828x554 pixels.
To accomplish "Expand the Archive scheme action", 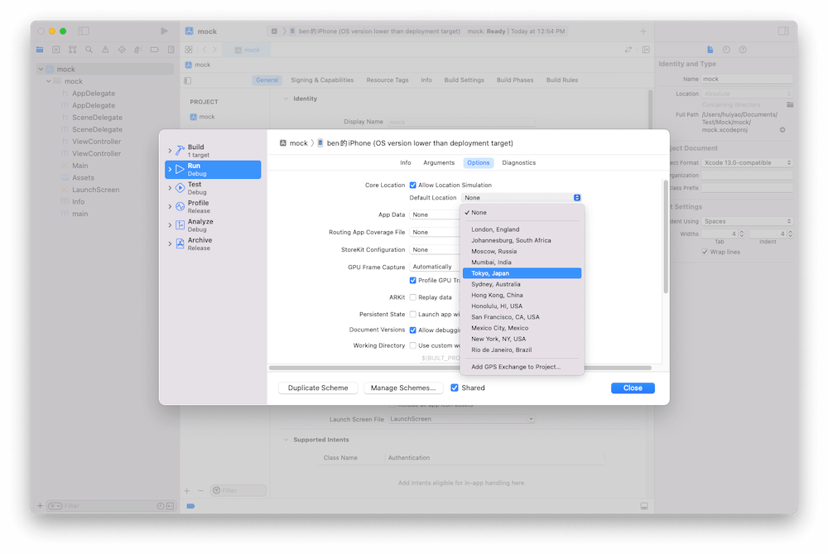I will pos(170,243).
